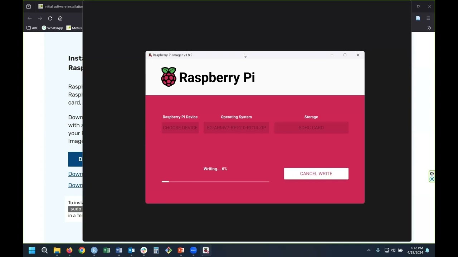Image resolution: width=458 pixels, height=257 pixels.
Task: Open File Explorer from the taskbar
Action: click(x=57, y=250)
